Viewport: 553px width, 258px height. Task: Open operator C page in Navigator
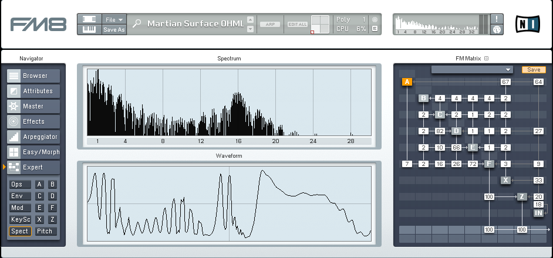(x=39, y=196)
